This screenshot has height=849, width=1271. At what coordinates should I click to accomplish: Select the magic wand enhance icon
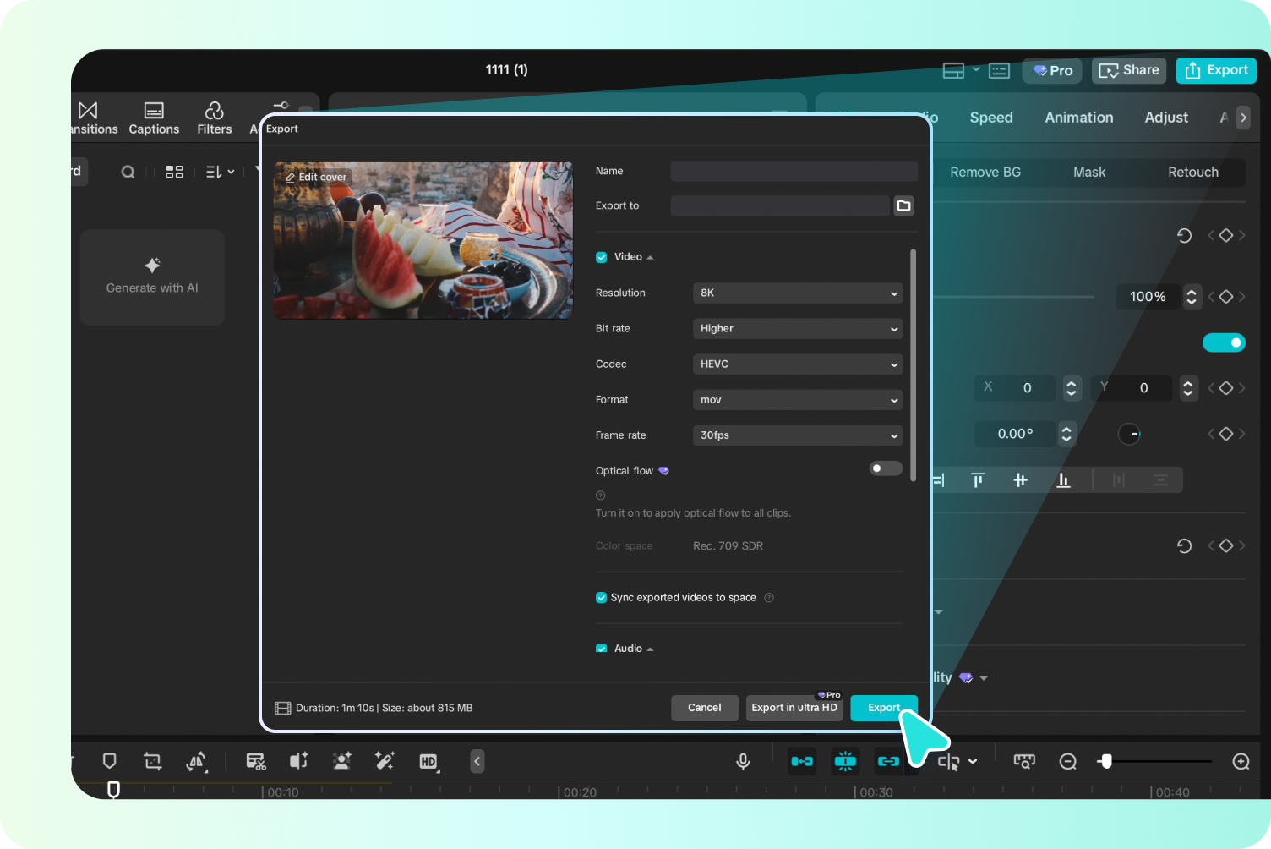(x=385, y=761)
